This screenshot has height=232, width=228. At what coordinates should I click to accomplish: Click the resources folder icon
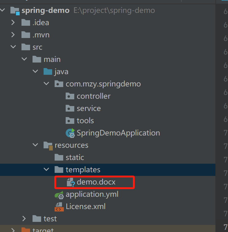tap(48, 145)
